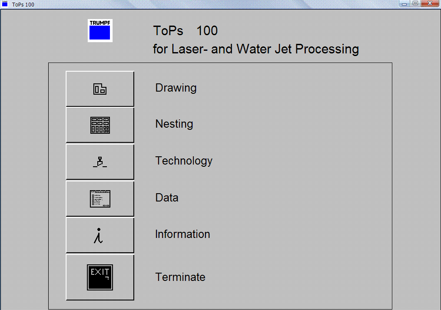Viewport: 441px width, 310px height.
Task: Click the black EXIT icon button
Action: tap(100, 277)
